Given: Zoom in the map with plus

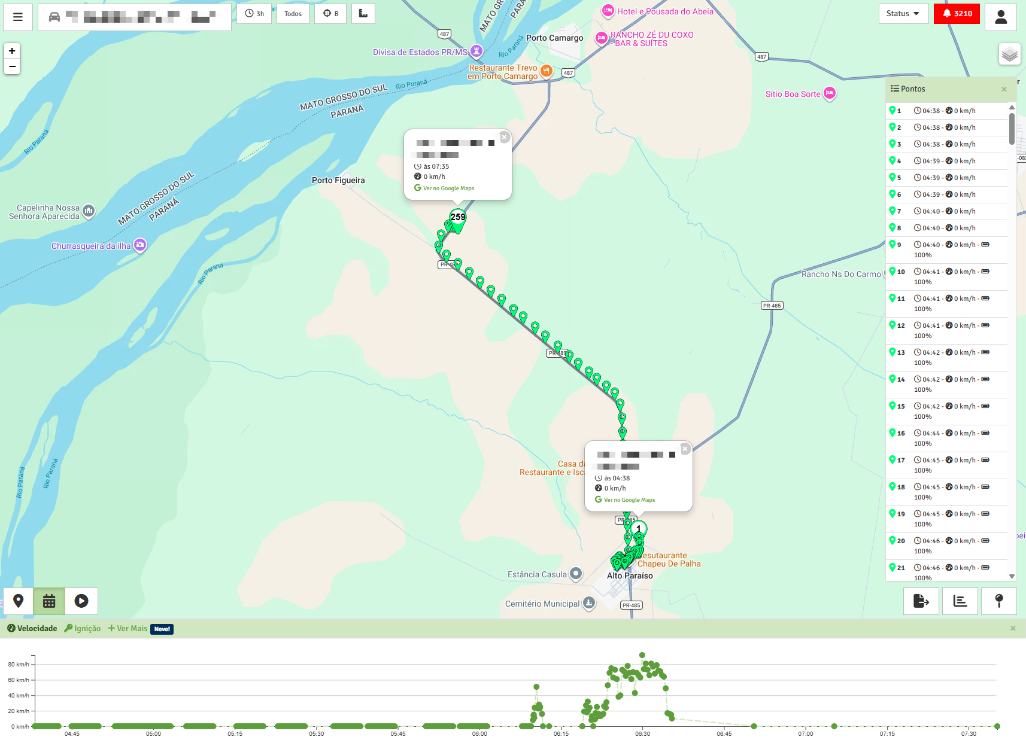Looking at the screenshot, I should pos(12,51).
